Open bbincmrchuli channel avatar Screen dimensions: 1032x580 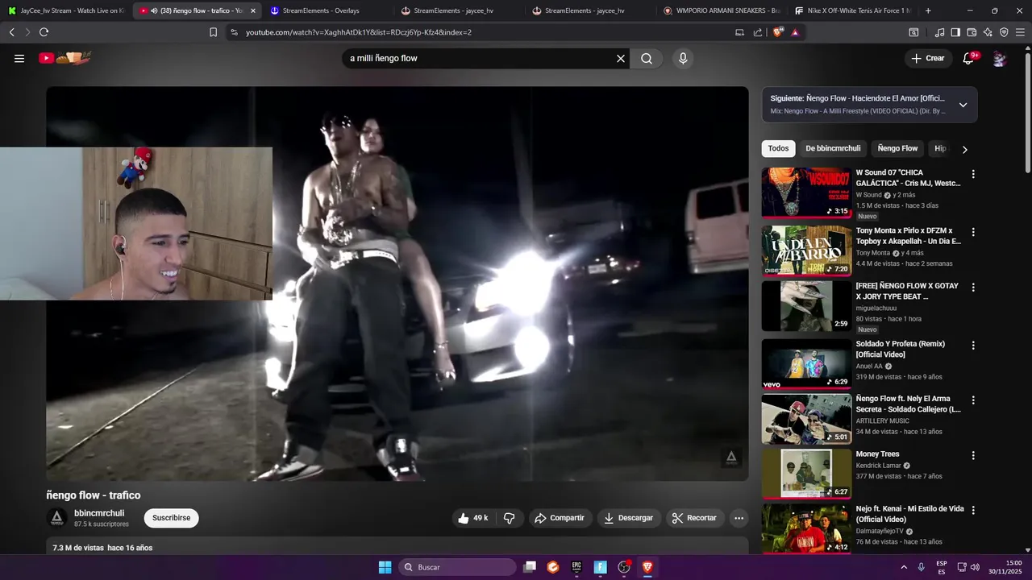[x=57, y=518]
